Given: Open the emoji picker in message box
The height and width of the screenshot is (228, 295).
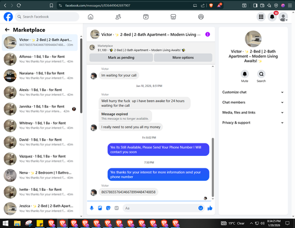Looking at the screenshot, I should click(x=201, y=208).
